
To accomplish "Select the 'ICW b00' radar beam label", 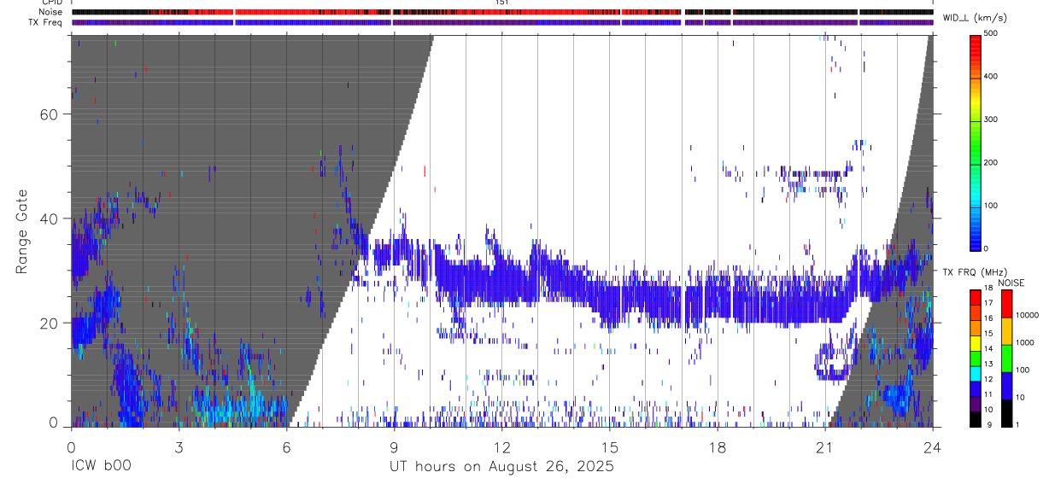I will tap(101, 467).
